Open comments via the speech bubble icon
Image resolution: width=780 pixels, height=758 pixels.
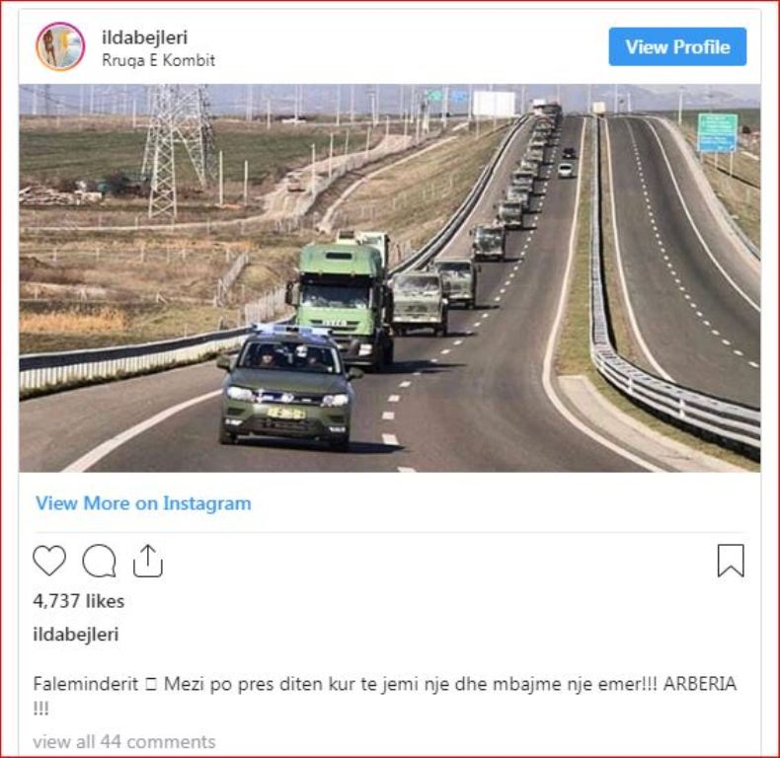click(100, 561)
